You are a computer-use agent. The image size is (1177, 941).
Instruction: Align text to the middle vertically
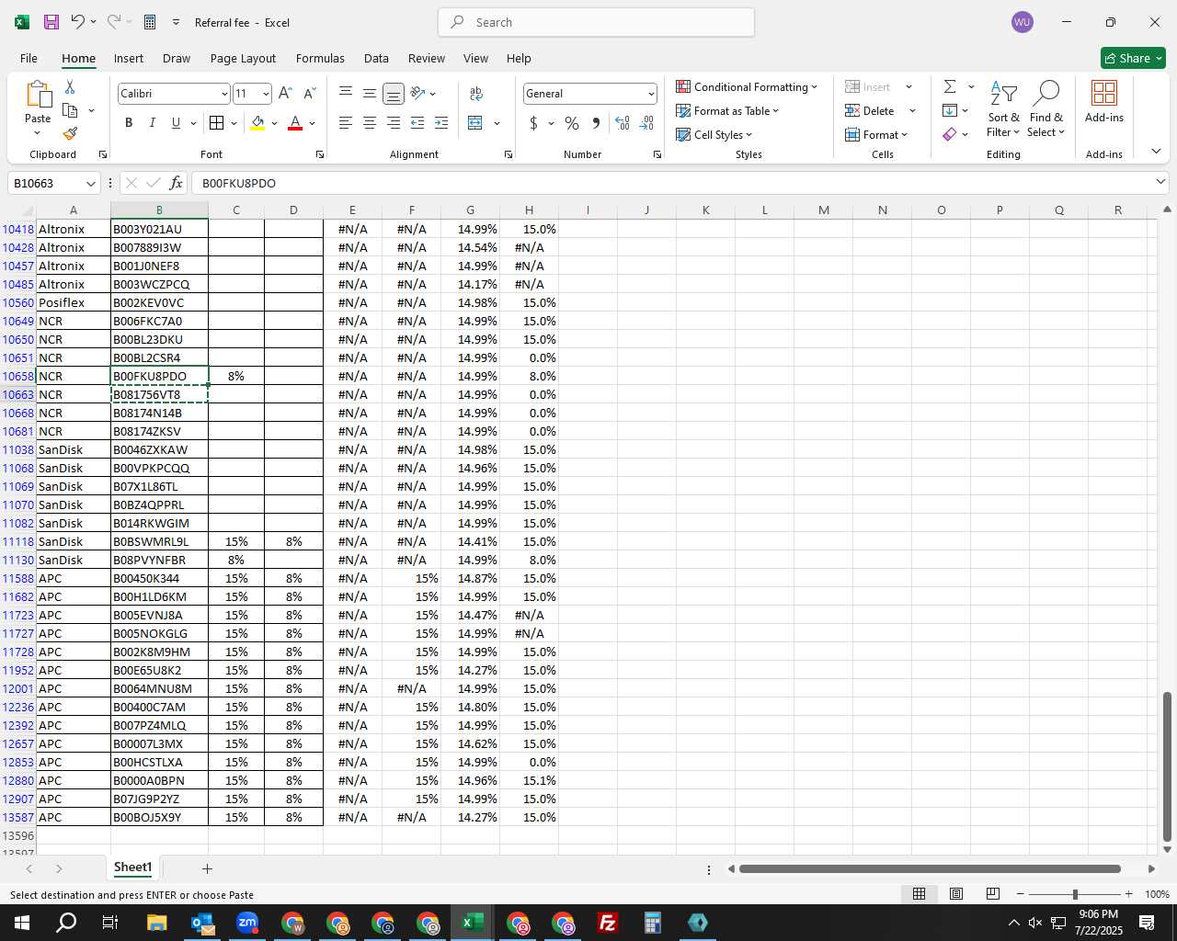(x=370, y=93)
